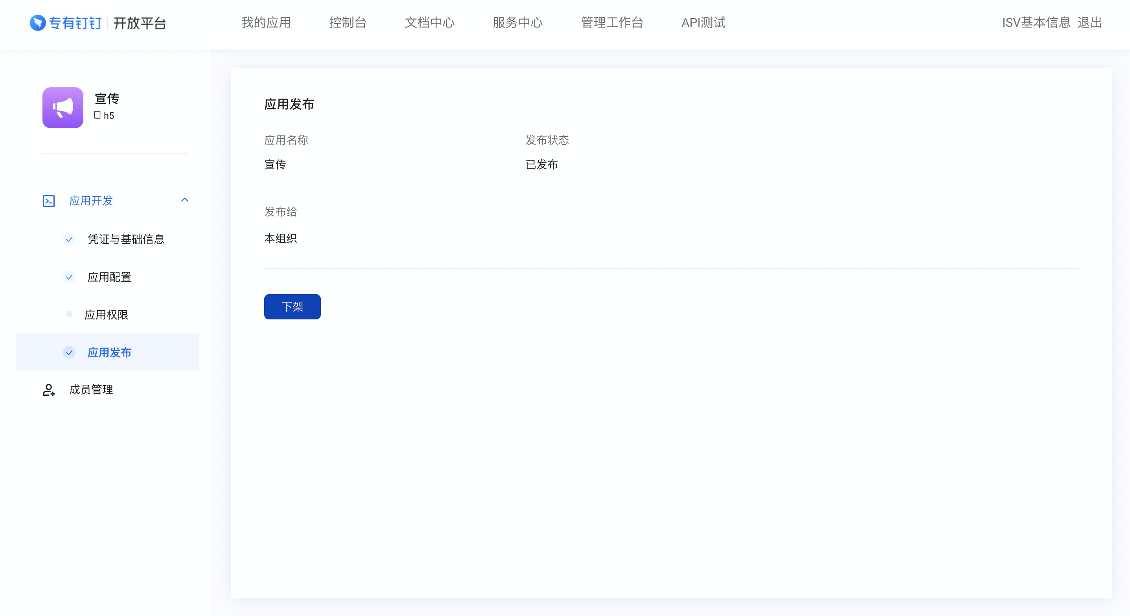Open ISV基本信息 link
Viewport: 1130px width, 616px height.
[x=1036, y=23]
